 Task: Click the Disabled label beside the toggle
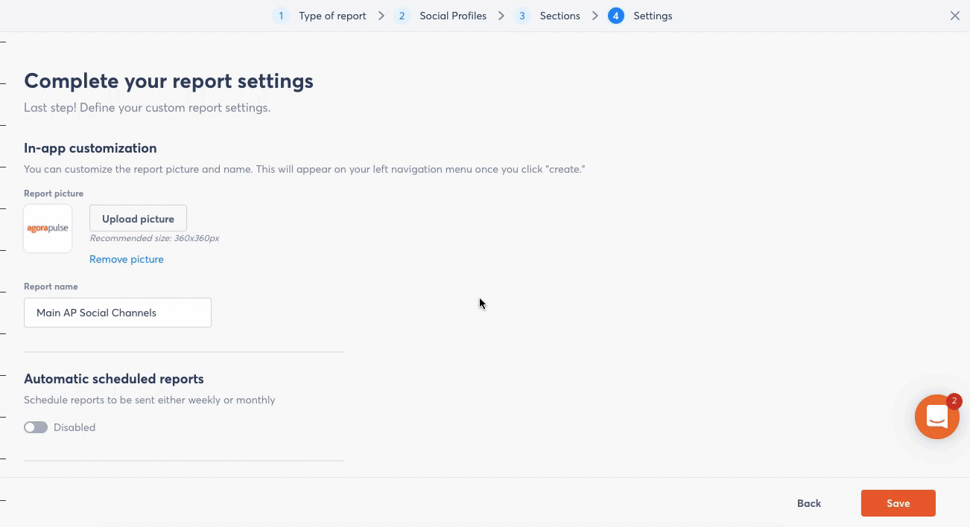[75, 427]
